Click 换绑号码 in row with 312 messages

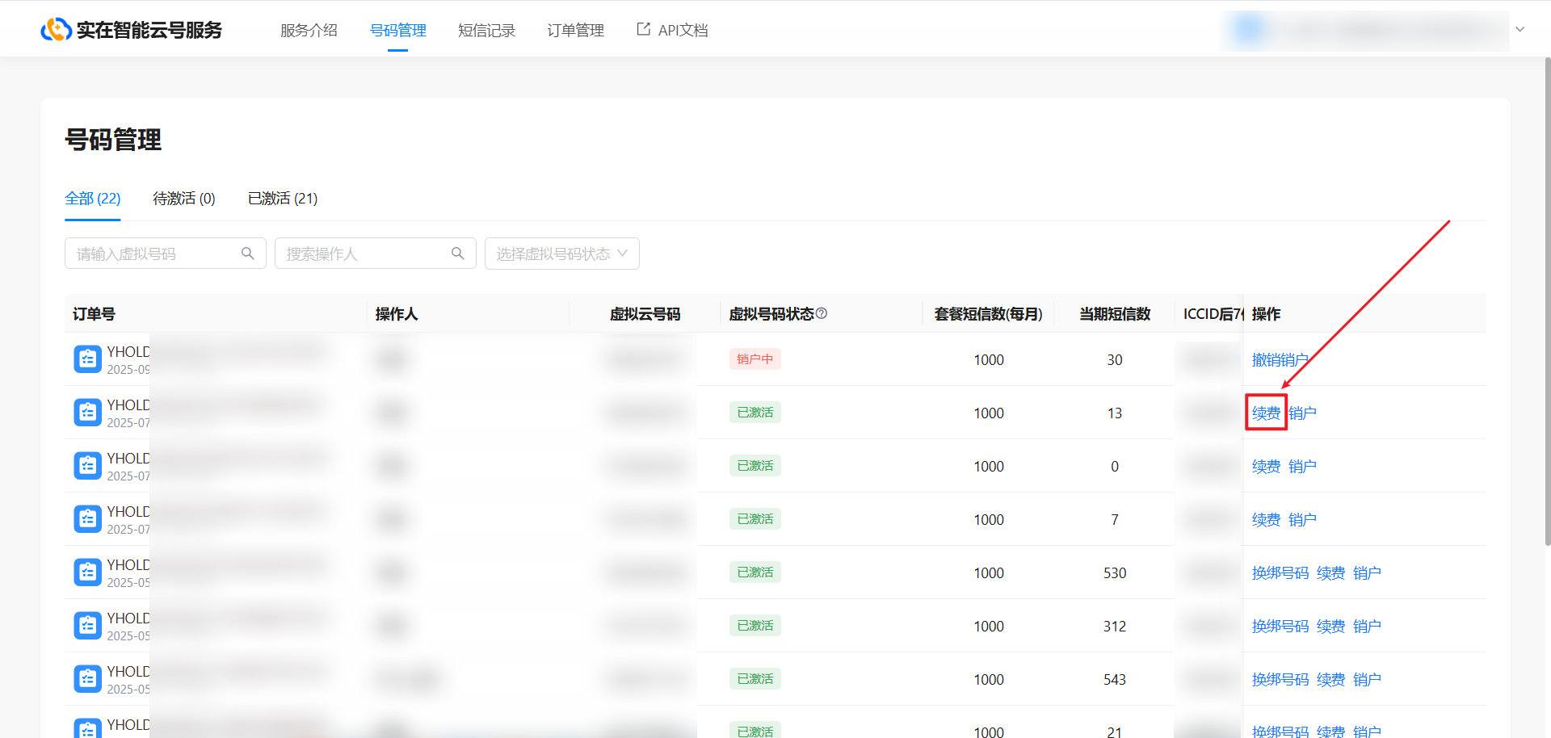pos(1280,627)
